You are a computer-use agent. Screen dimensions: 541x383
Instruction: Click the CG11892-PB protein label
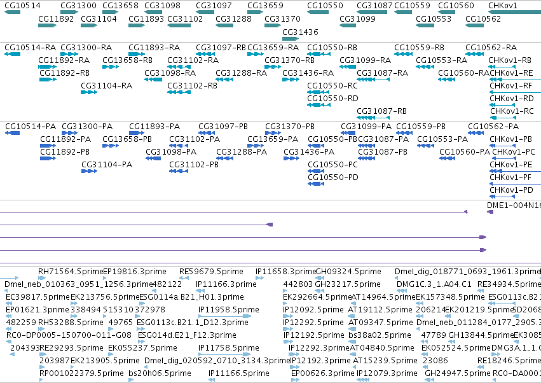(x=65, y=152)
